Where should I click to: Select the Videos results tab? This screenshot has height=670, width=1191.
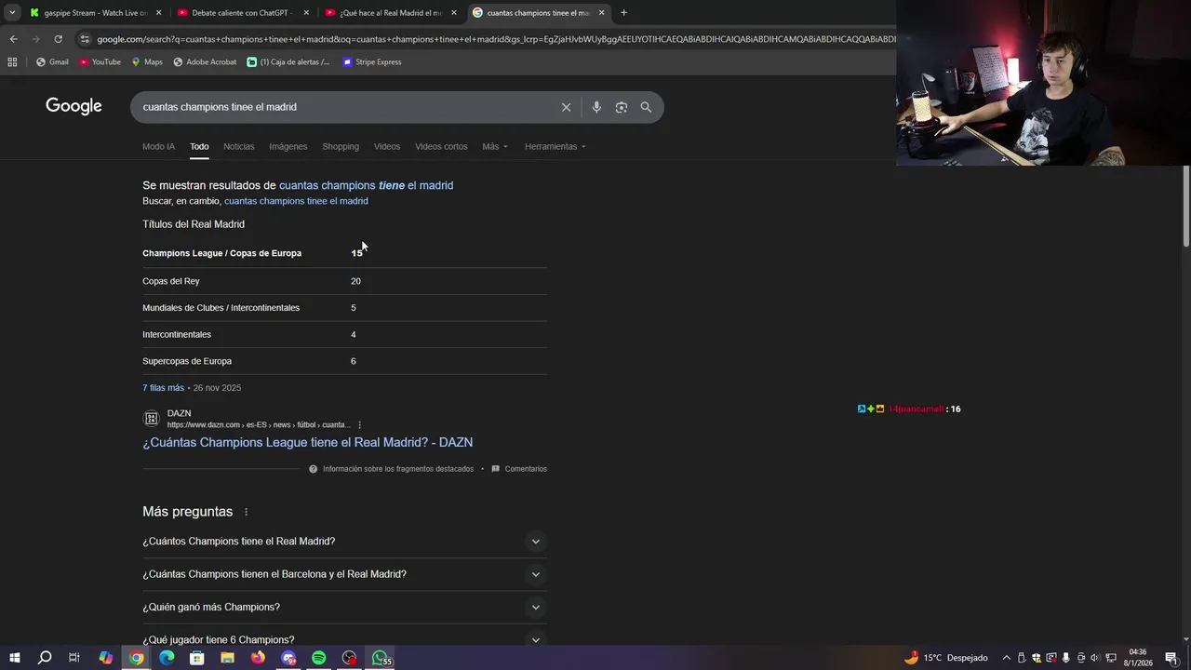(387, 146)
